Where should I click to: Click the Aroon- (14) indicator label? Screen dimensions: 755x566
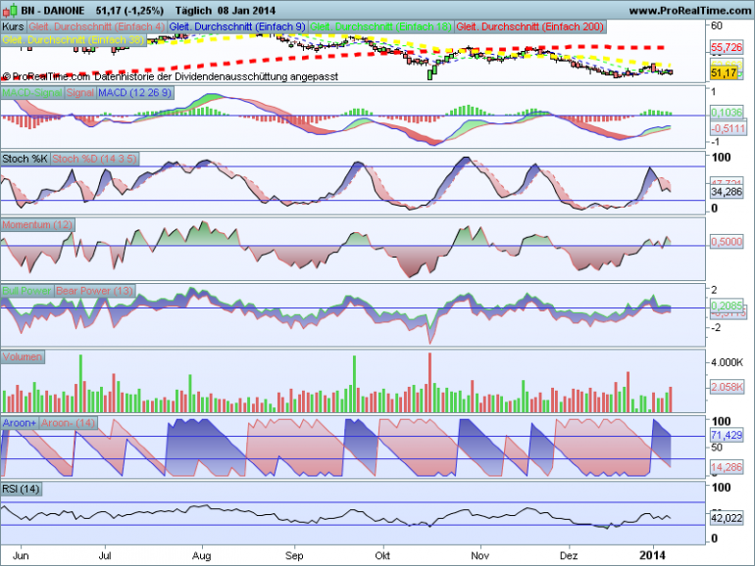tap(69, 423)
